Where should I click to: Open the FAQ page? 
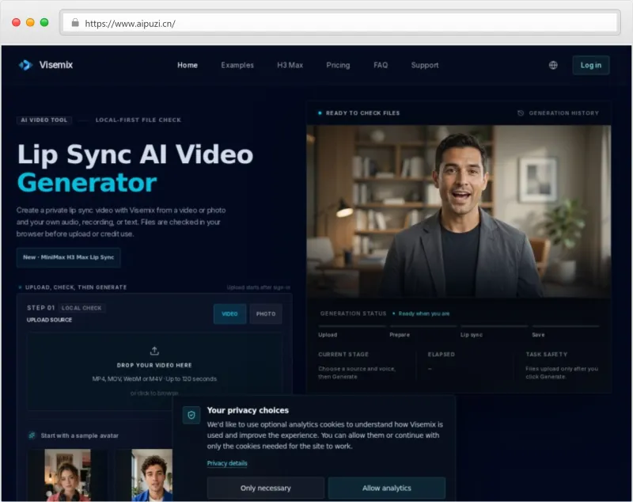click(381, 65)
